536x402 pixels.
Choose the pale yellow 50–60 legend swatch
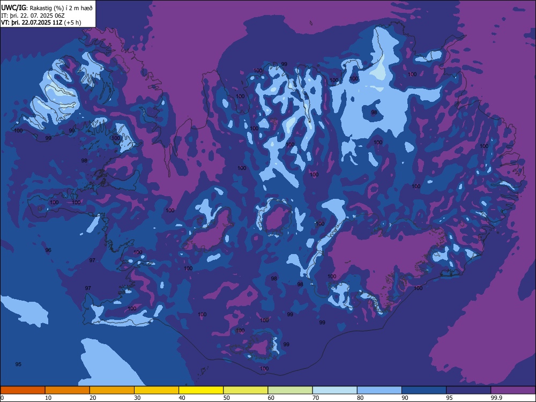(x=245, y=390)
